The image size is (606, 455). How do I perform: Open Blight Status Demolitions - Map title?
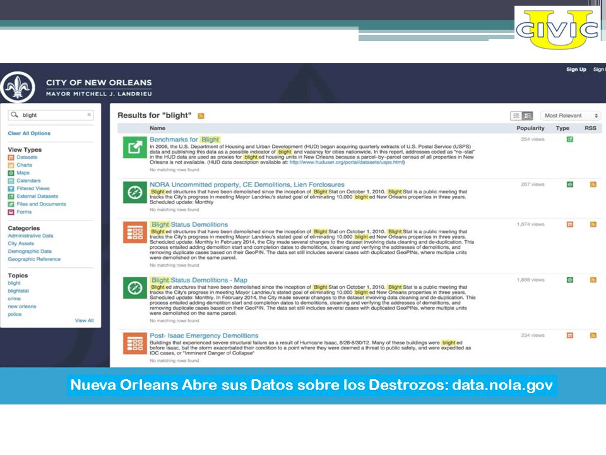pos(199,280)
